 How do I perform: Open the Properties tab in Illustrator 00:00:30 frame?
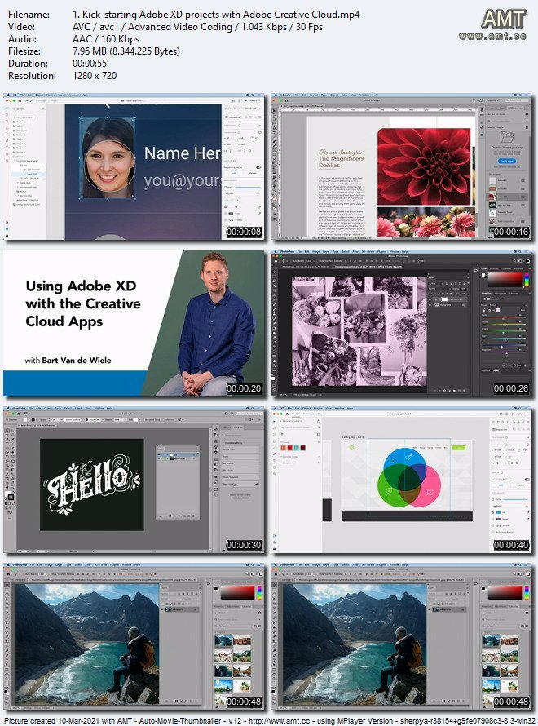click(x=226, y=427)
